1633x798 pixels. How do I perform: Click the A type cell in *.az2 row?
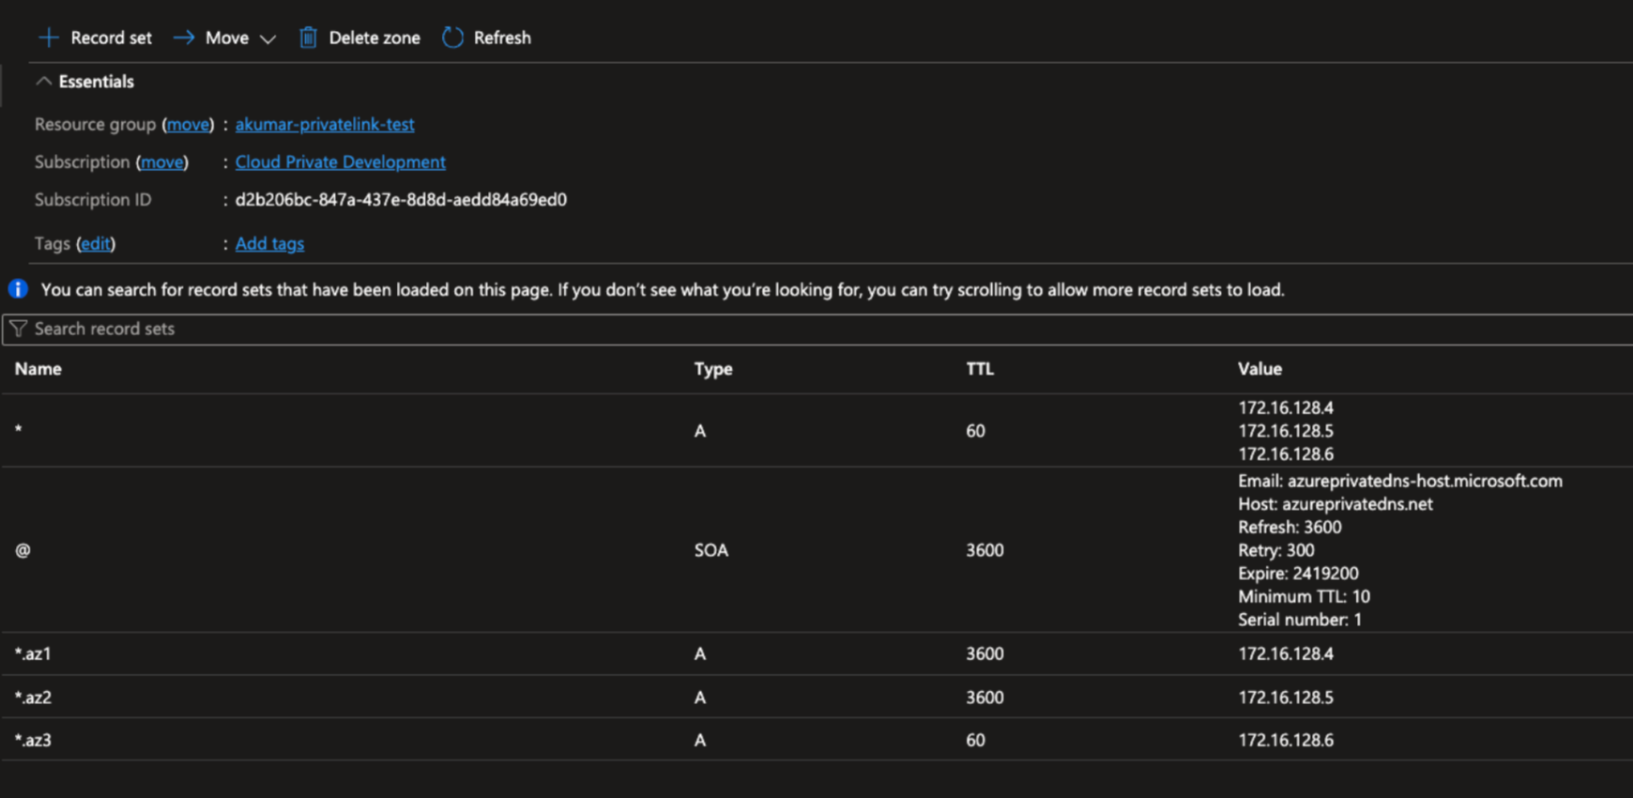(x=700, y=698)
